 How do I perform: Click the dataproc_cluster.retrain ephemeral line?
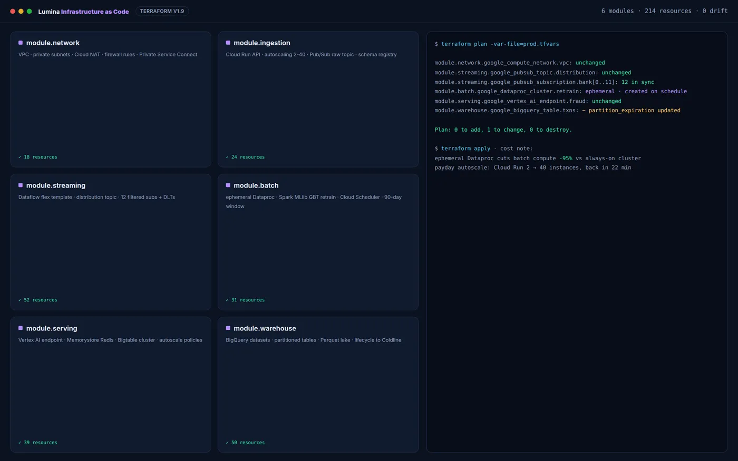561,91
